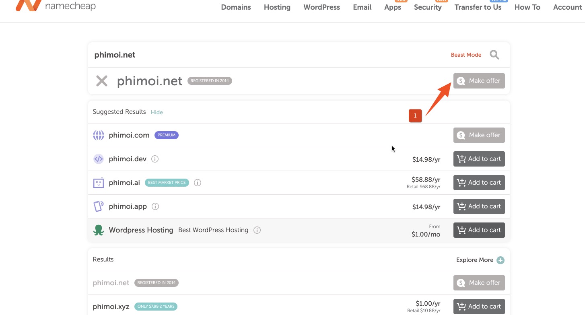This screenshot has height=315, width=585.
Task: Make offer on the top phimoi.net result
Action: click(x=479, y=81)
